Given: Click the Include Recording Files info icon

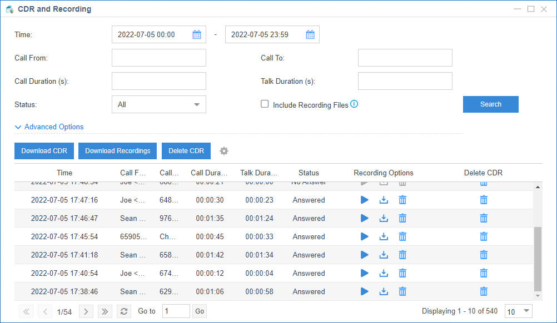Looking at the screenshot, I should (x=354, y=104).
